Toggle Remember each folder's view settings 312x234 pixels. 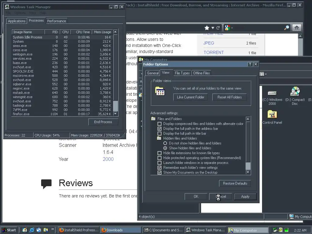(x=159, y=168)
